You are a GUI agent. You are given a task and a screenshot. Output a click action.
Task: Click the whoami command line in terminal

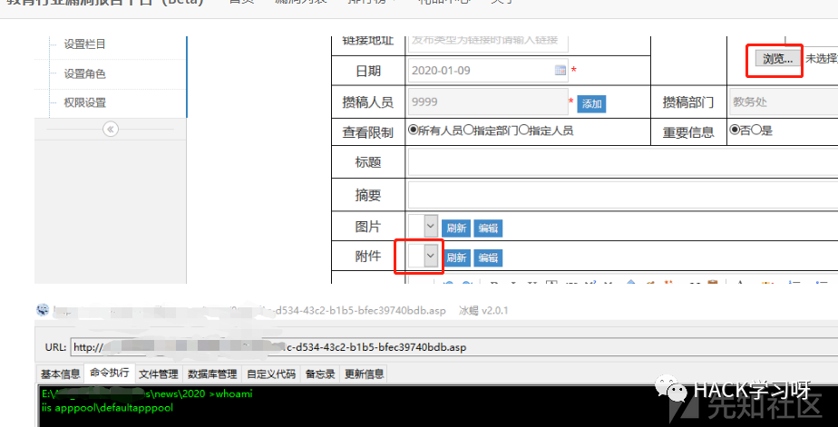(x=147, y=394)
